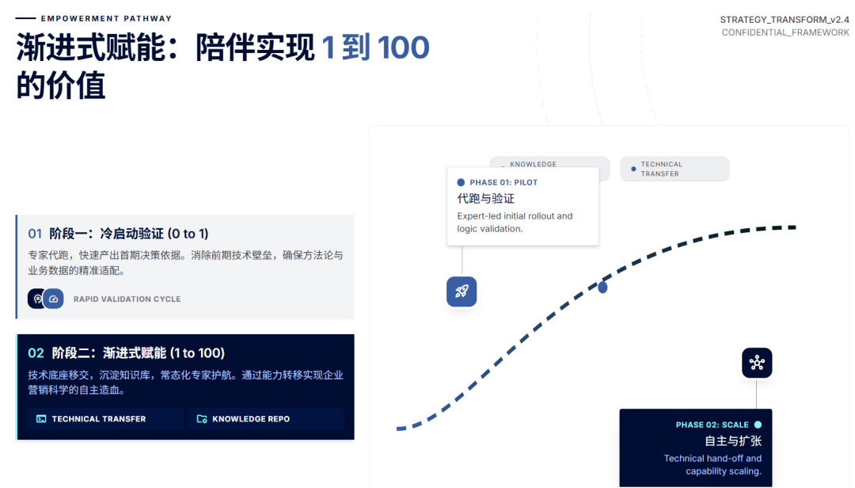Click the blue dot beside PHASE 01: PILOT

tap(461, 182)
